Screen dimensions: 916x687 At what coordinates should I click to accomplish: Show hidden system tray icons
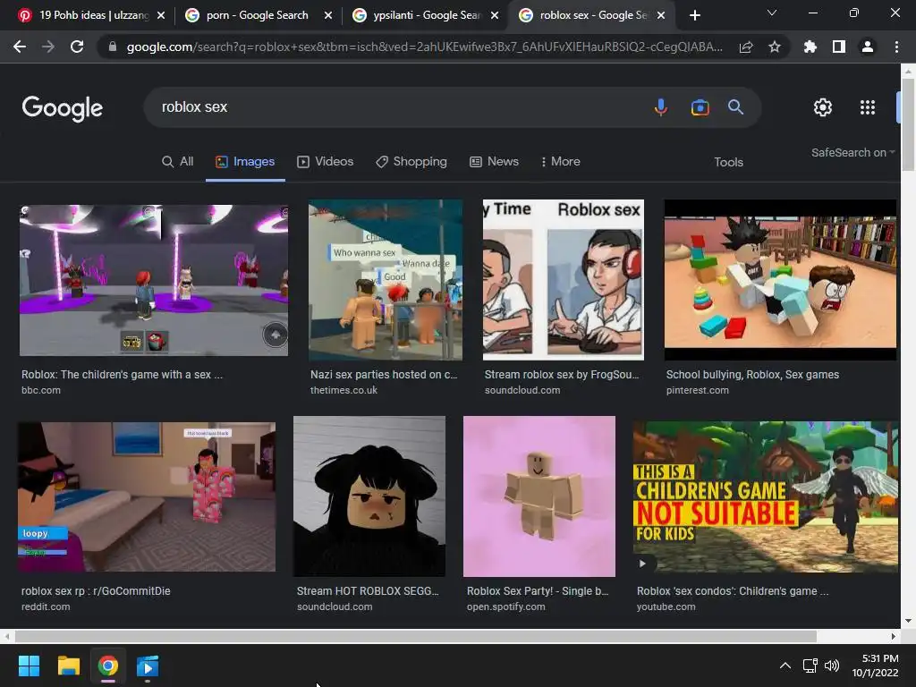pyautogui.click(x=785, y=666)
